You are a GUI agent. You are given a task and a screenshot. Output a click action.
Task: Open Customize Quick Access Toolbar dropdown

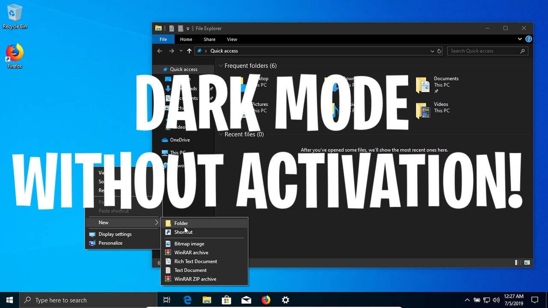[188, 29]
